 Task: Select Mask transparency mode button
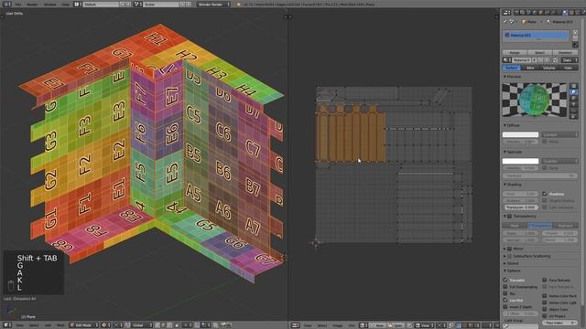click(x=515, y=226)
